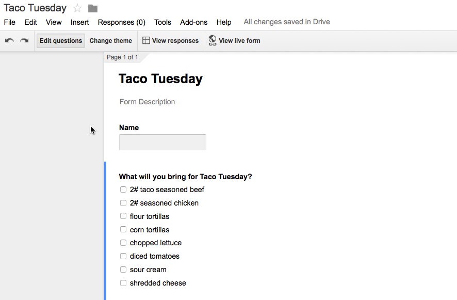Viewport: 457px width, 300px height.
Task: Click the Form Description placeholder text
Action: pyautogui.click(x=147, y=102)
